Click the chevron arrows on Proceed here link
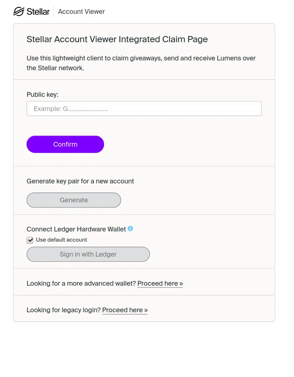This screenshot has height=377, width=294. click(180, 283)
